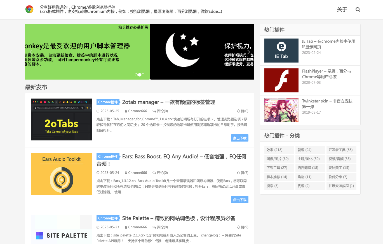Click the 最新发布 section heading
The width and height of the screenshot is (383, 244).
(x=36, y=87)
